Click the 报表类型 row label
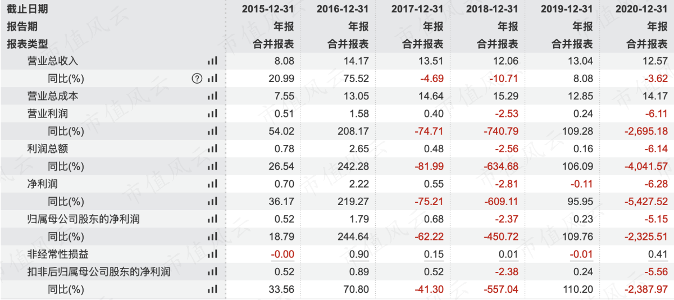The height and width of the screenshot is (300, 674). pos(28,44)
